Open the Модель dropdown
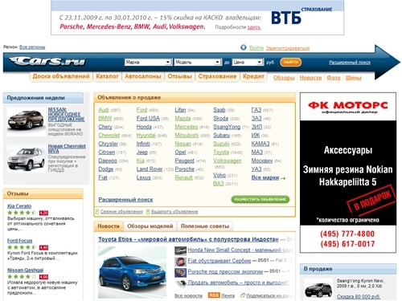This screenshot has height=301, width=402. (198, 62)
